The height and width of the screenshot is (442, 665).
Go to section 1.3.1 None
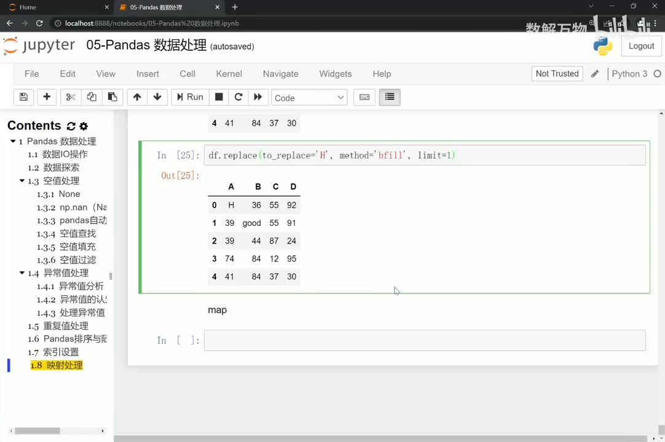point(58,194)
